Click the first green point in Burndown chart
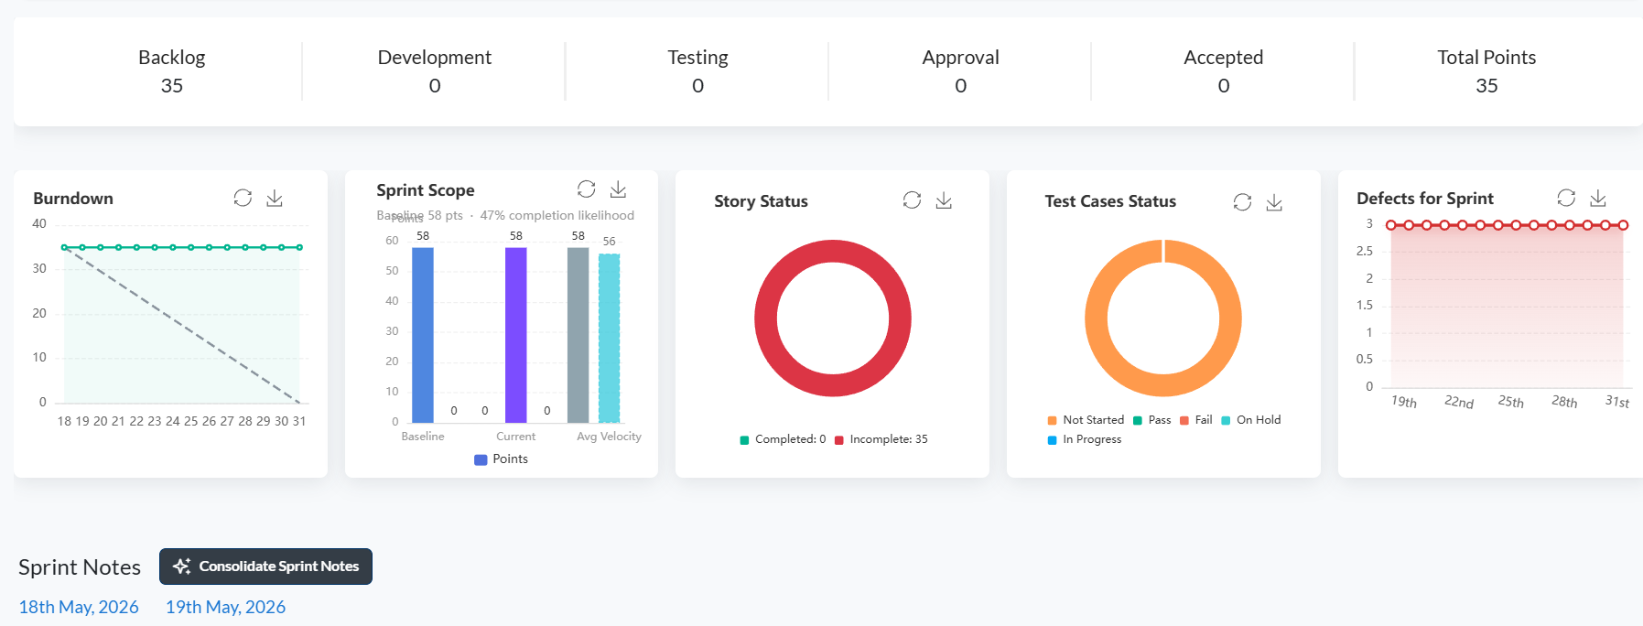Screen dimensions: 1643x626 pos(64,247)
